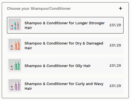131x100 pixels.
Task: Click the vitamin jar in the Curly and Wavy image
Action: coord(11,88)
